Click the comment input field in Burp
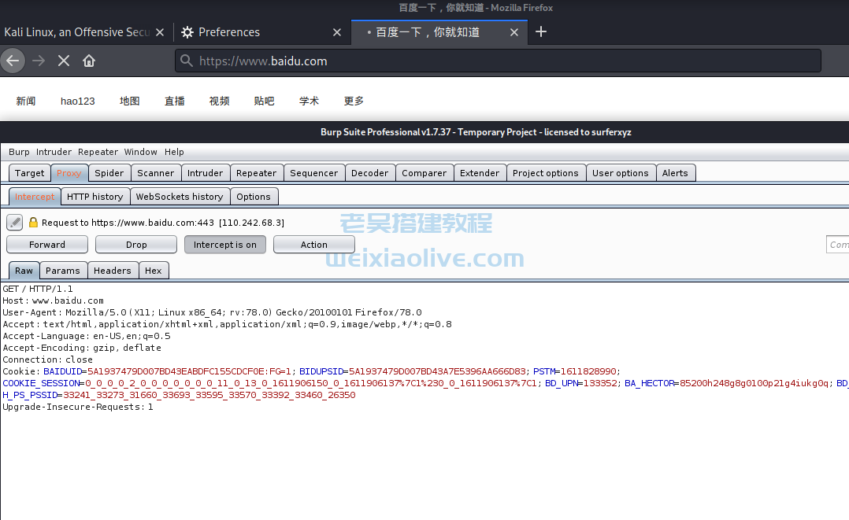 [x=838, y=245]
